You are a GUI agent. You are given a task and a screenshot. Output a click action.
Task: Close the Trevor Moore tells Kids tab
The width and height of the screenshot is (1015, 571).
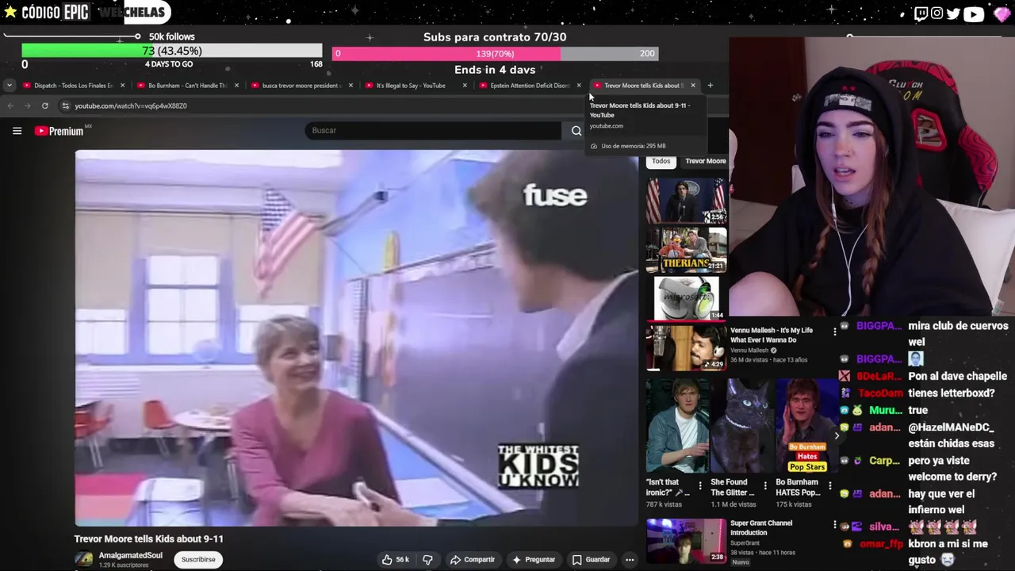tap(693, 86)
